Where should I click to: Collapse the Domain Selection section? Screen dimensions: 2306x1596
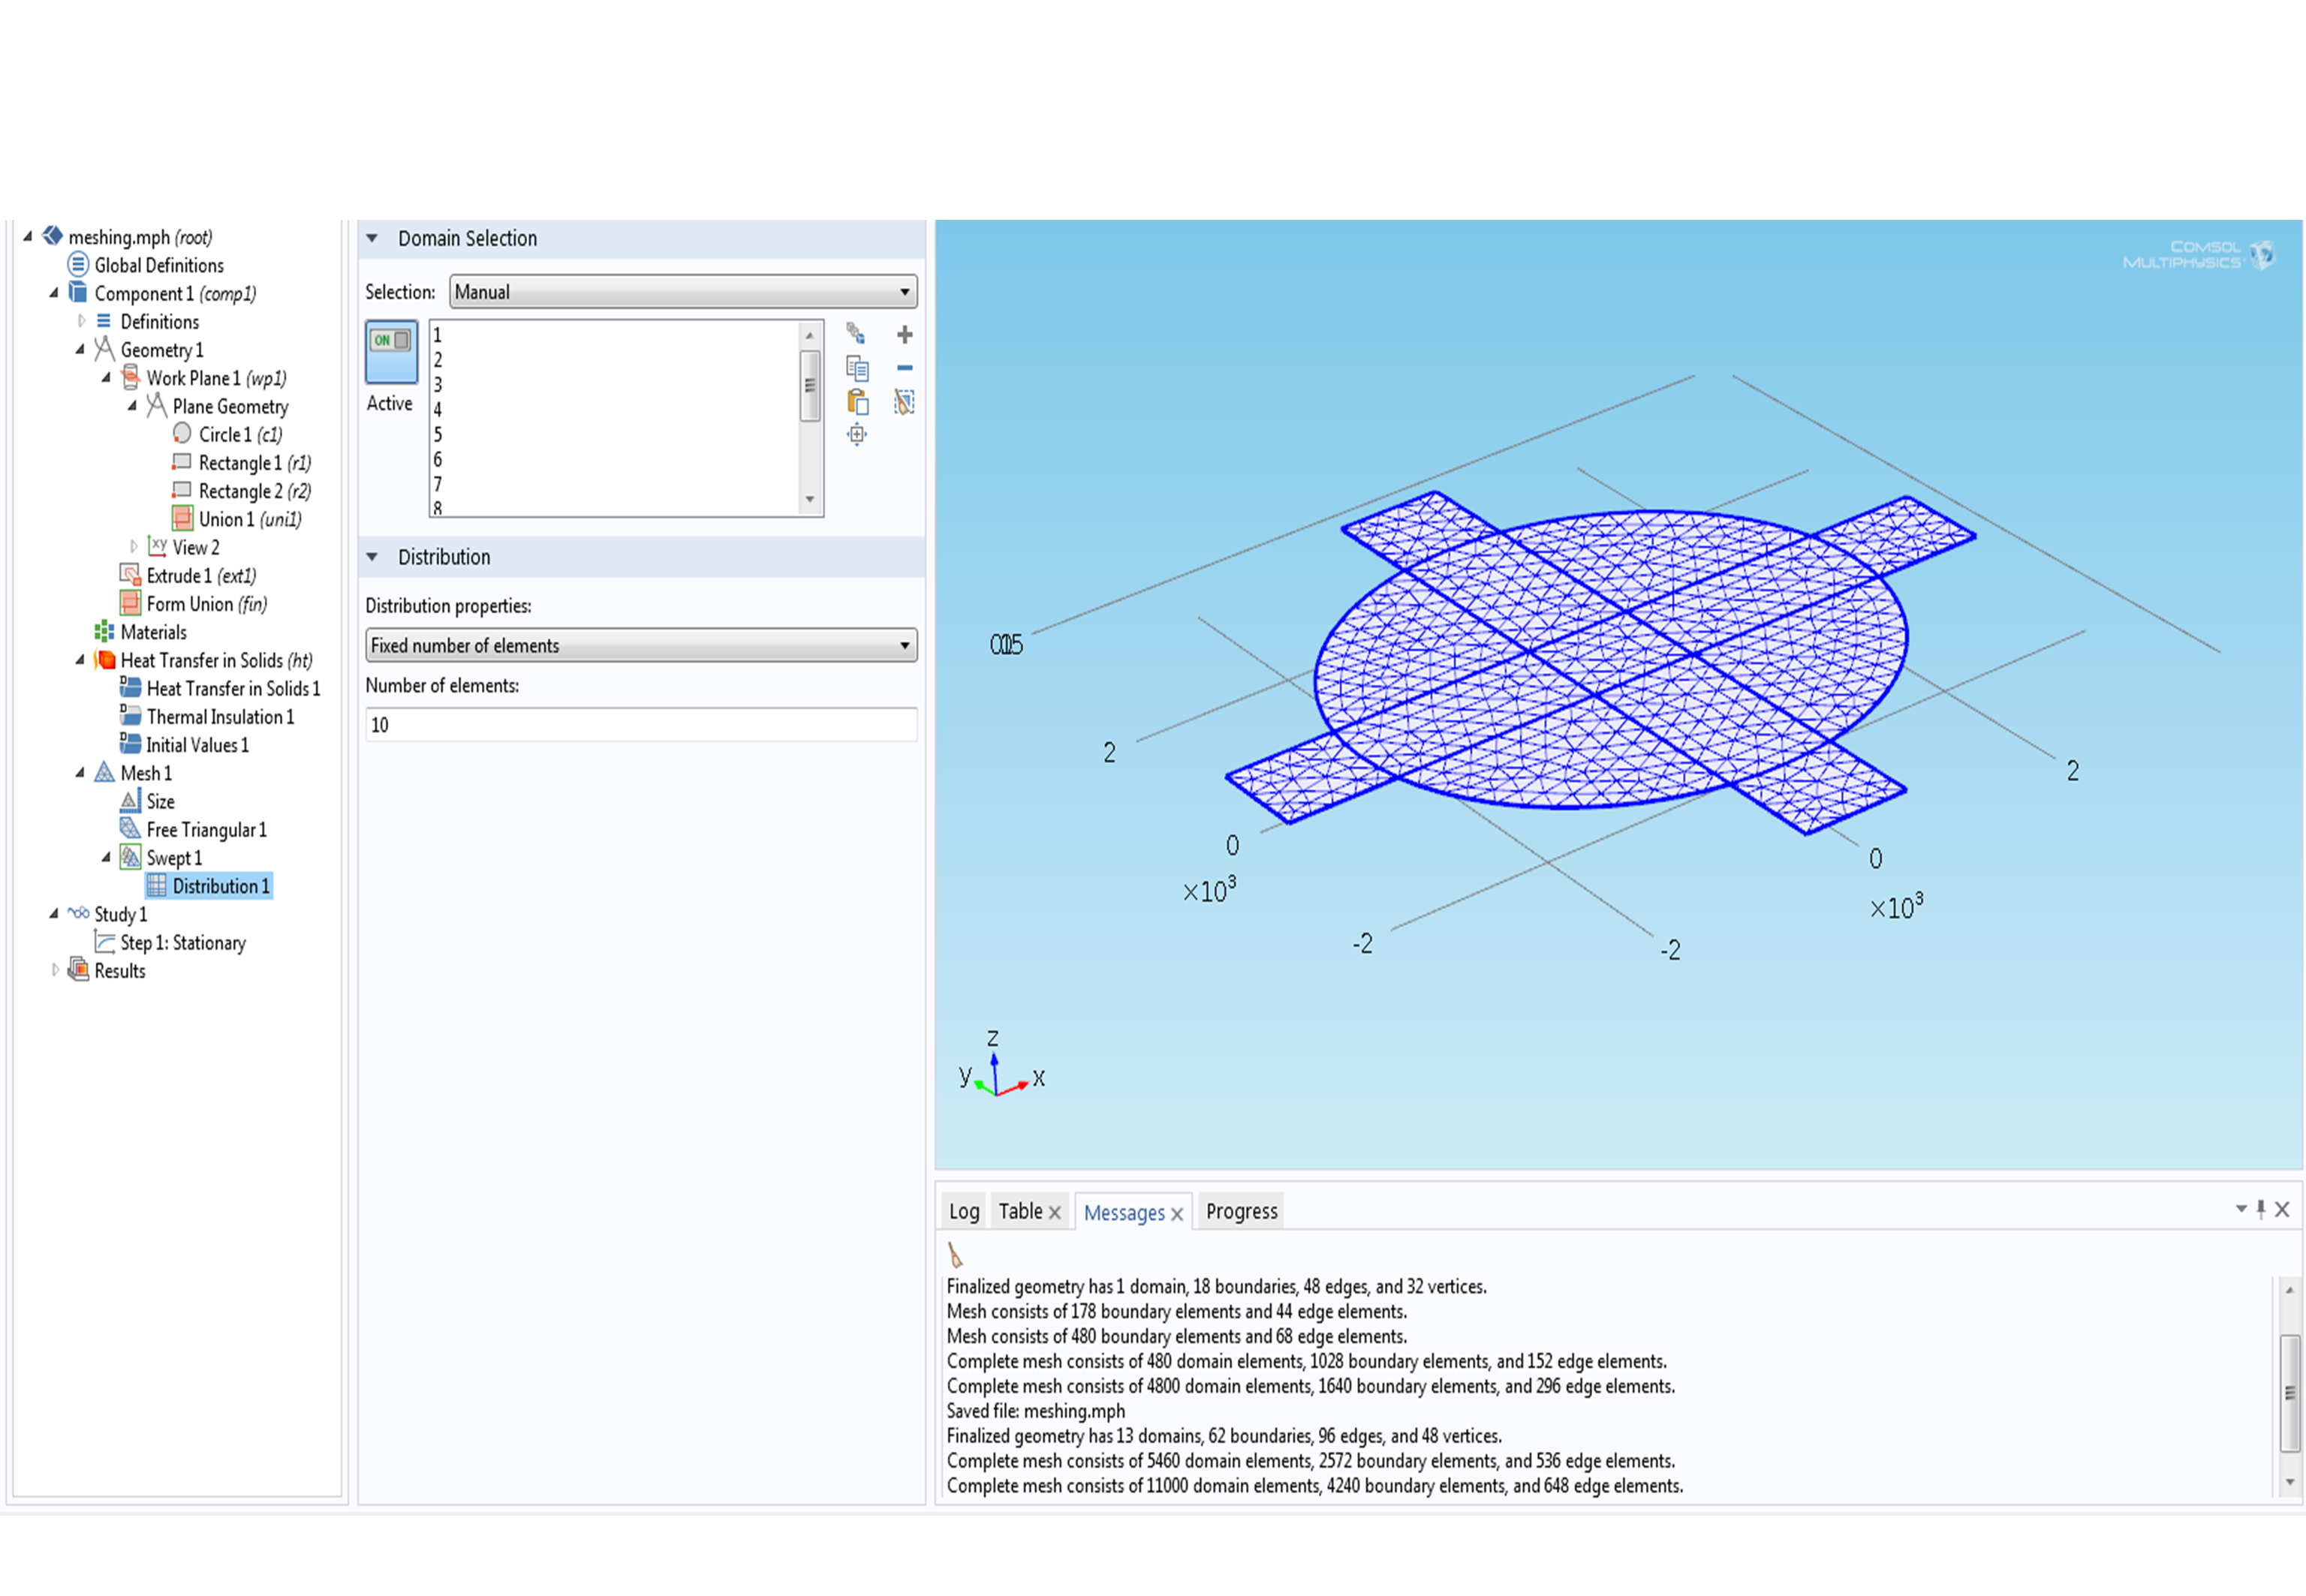tap(372, 238)
